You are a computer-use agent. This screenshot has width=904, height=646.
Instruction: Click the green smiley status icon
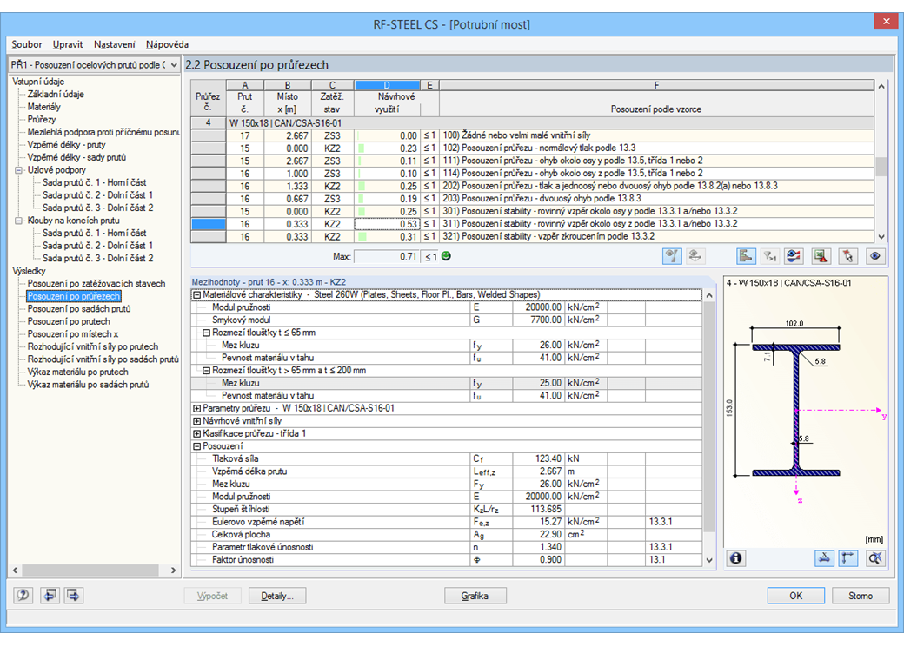[x=446, y=256]
